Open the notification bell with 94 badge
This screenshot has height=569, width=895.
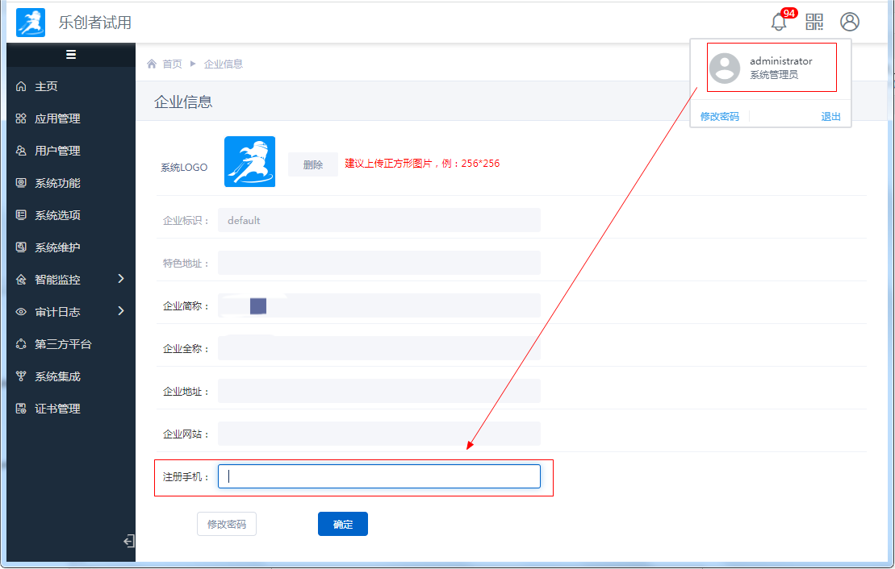[779, 23]
